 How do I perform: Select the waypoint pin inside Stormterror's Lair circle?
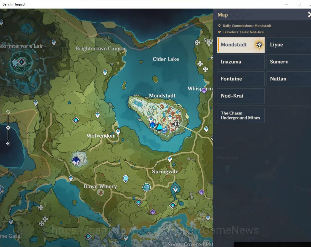pos(15,63)
